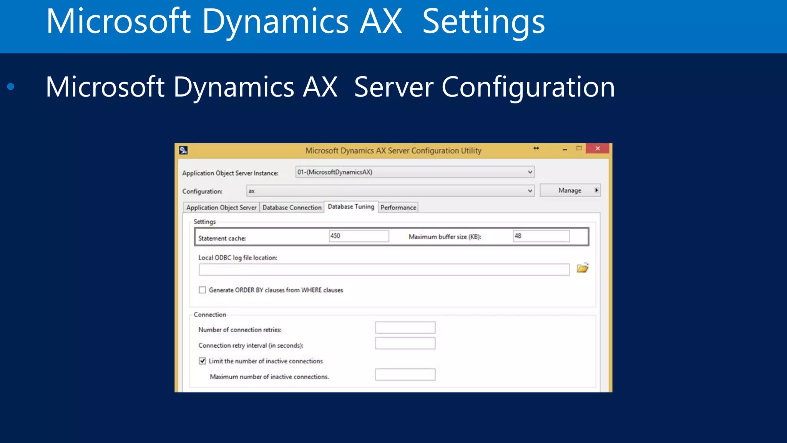Open the Configuration dropdown list

point(530,191)
